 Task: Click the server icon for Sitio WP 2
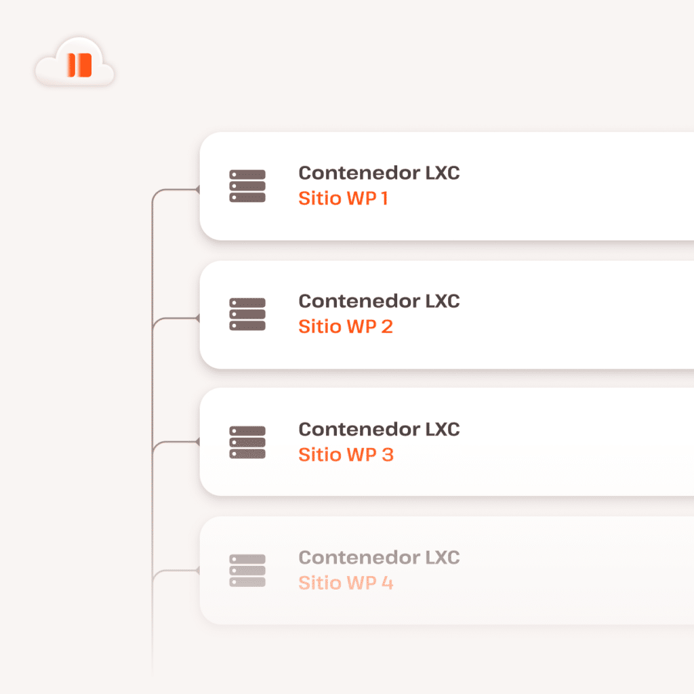247,314
